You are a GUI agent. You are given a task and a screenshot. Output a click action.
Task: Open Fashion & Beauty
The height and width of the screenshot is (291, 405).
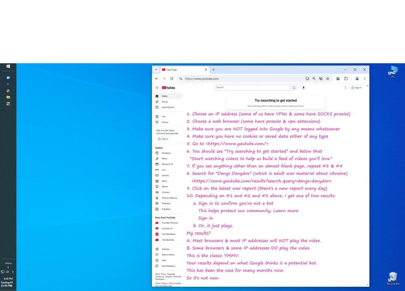point(168,198)
